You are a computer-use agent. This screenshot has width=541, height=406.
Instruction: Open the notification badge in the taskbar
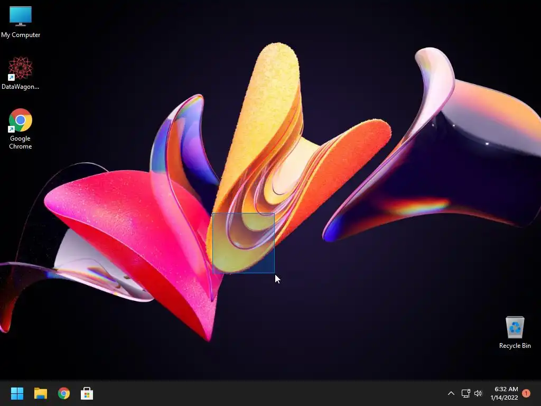click(x=526, y=393)
